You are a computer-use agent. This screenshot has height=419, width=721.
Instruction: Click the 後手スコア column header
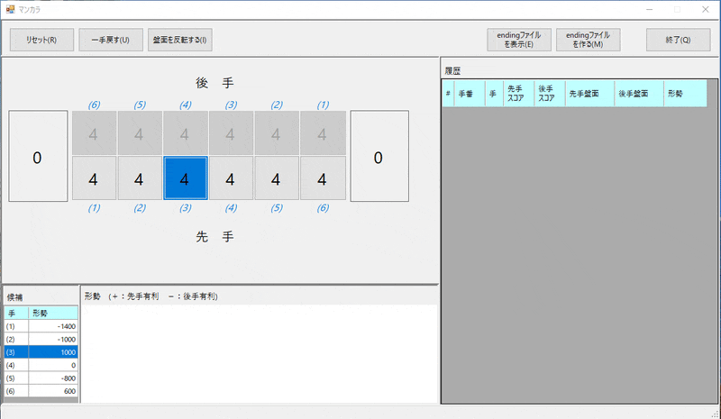pos(550,94)
